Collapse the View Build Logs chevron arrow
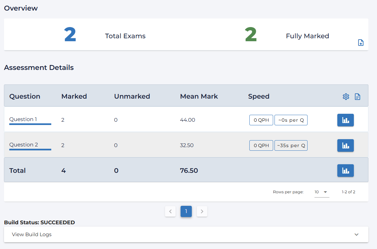The image size is (377, 249). coord(356,234)
